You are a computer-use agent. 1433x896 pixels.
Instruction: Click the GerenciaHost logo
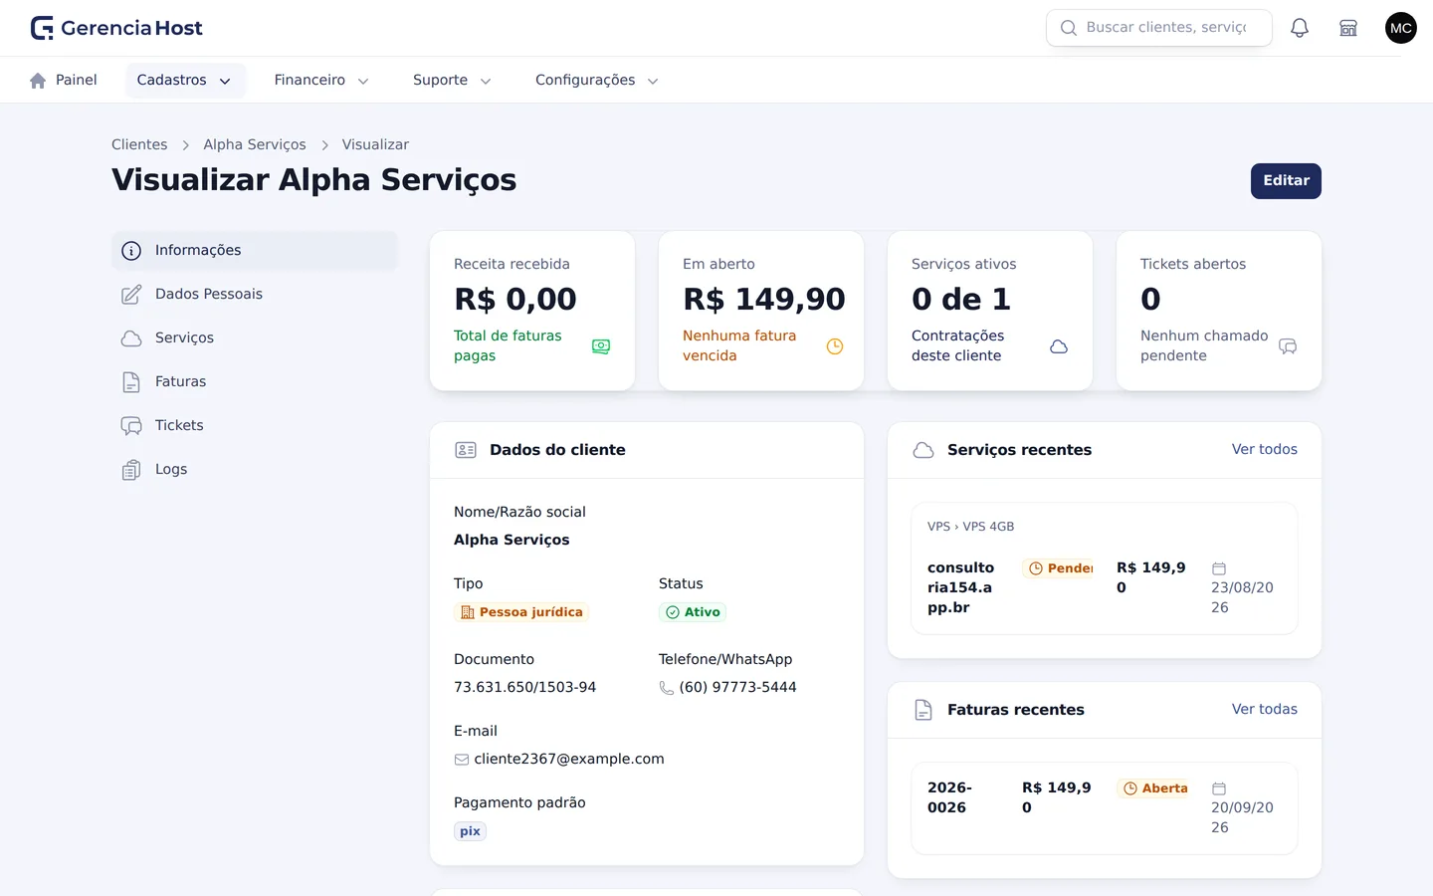(116, 28)
